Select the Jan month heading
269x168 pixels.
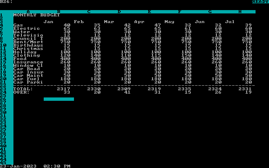coord(48,22)
